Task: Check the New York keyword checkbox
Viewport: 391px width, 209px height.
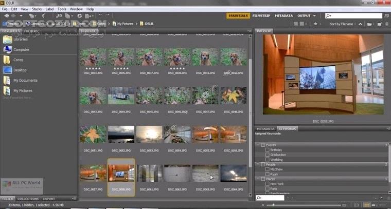Action: (x=268, y=184)
